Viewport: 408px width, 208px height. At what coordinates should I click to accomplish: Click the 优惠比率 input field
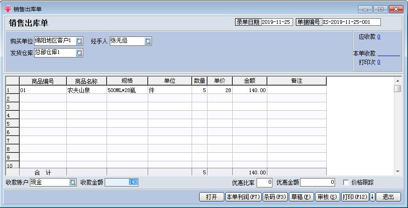click(264, 182)
